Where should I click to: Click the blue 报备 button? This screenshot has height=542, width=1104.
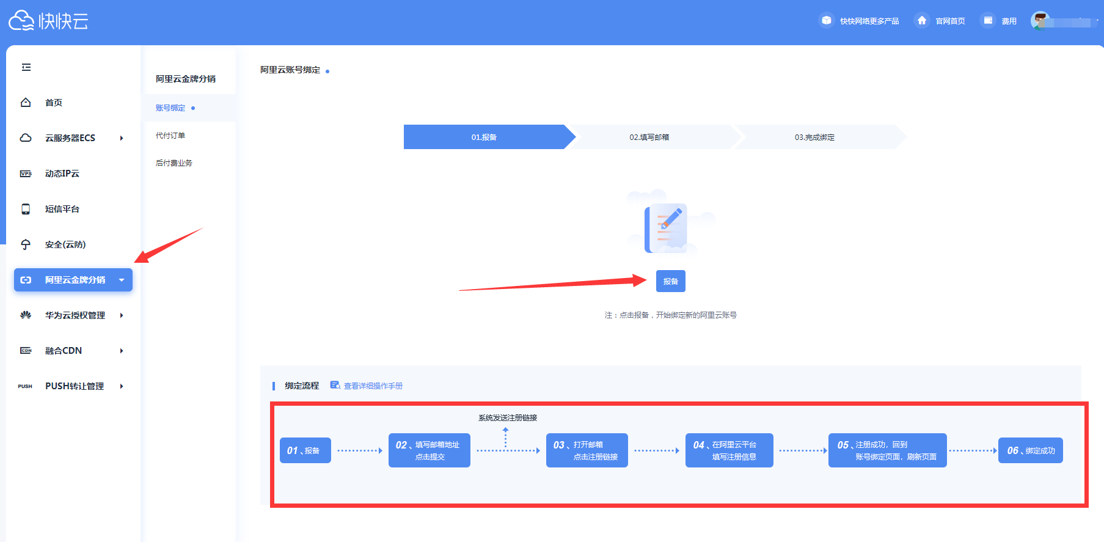[670, 281]
